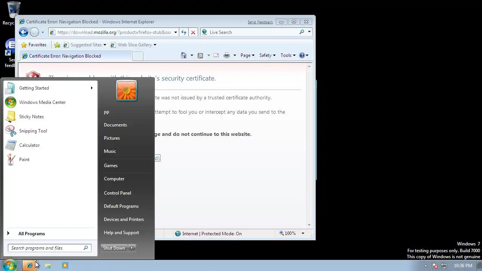
Task: Open the pp user folder
Action: pos(107,112)
